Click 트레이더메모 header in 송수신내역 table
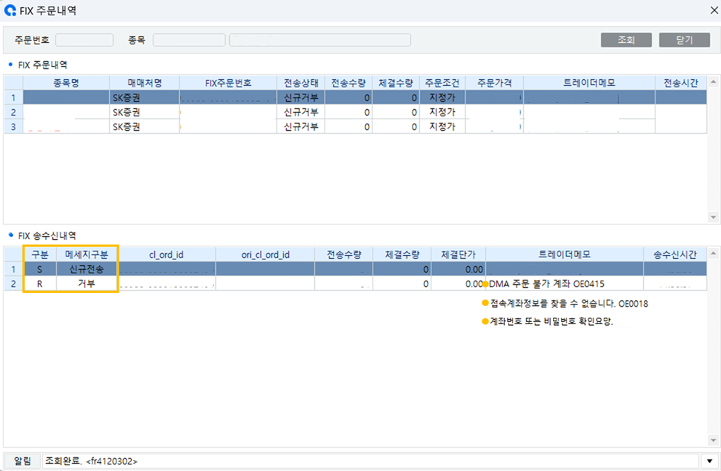This screenshot has height=471, width=721. point(565,254)
